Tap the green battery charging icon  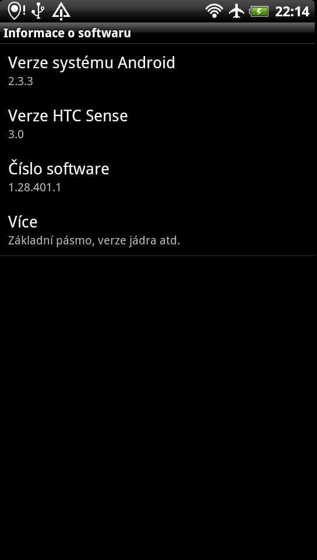pyautogui.click(x=259, y=12)
